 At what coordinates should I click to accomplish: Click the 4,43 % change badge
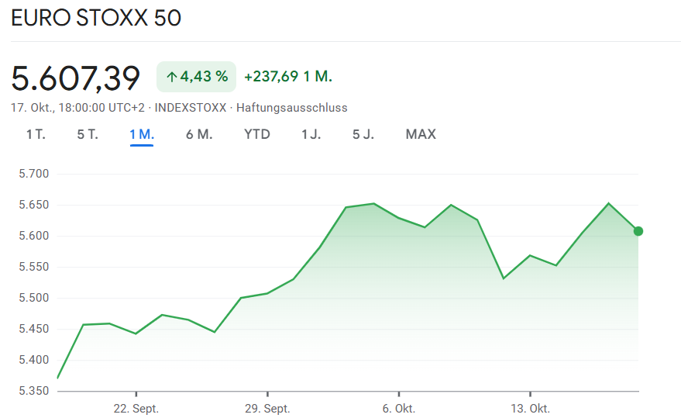tap(197, 77)
